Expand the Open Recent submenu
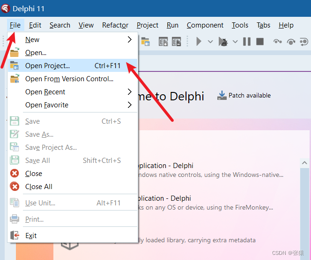Screen dimensions: 311x260 pyautogui.click(x=73, y=92)
